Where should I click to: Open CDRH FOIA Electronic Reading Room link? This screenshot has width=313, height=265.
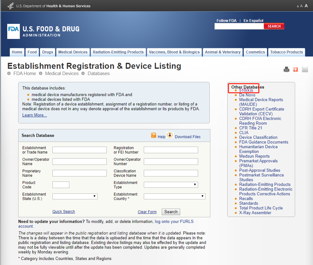coord(260,121)
